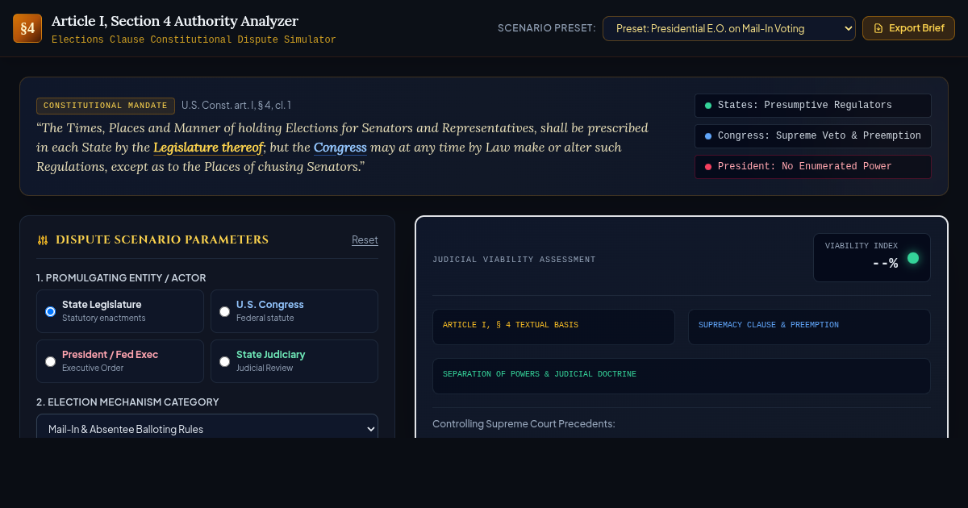Click the 'Congress: Supreme Veto & Preemption' legend item

pyautogui.click(x=813, y=136)
